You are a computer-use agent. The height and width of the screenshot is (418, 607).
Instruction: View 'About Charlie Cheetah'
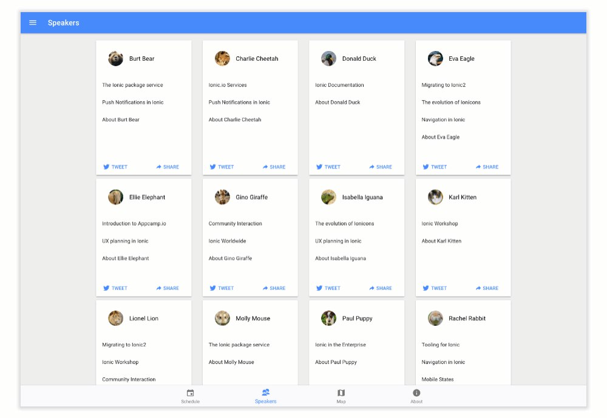click(x=235, y=120)
